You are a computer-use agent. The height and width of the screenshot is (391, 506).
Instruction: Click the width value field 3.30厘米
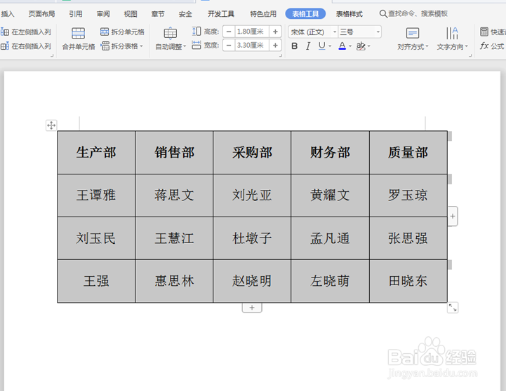coord(252,46)
